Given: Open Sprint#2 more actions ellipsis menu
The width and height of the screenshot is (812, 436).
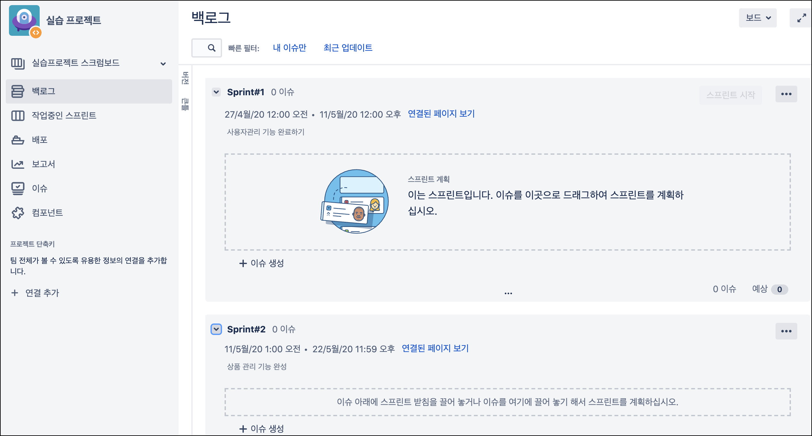Looking at the screenshot, I should tap(786, 331).
